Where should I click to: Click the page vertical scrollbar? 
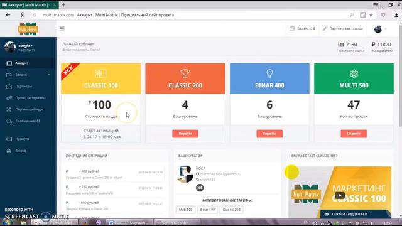[400, 77]
